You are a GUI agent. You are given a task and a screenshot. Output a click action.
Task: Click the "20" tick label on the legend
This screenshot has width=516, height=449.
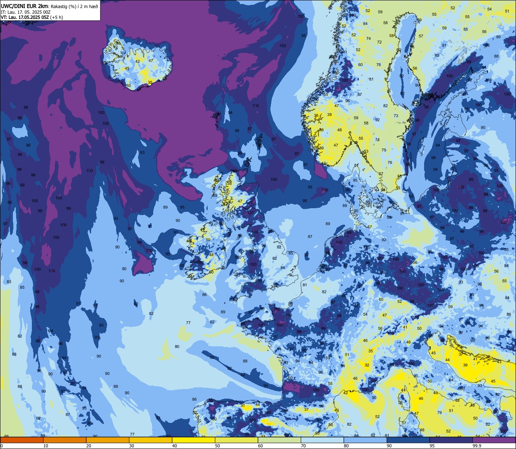tap(89, 446)
